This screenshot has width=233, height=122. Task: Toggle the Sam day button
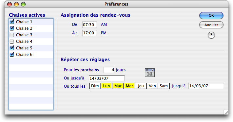tap(164, 86)
